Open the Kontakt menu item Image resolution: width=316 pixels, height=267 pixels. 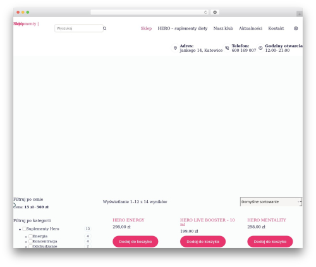[276, 28]
